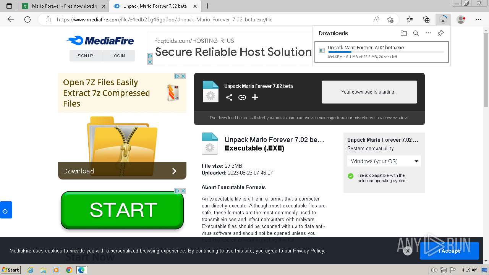
Task: Close the Mario Forever tab
Action: click(104, 6)
